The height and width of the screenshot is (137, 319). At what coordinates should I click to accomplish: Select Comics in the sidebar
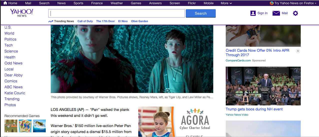[11, 81]
